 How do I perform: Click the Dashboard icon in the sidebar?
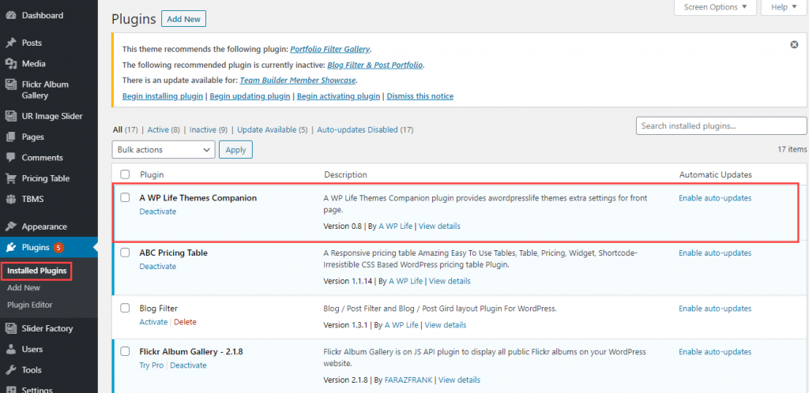pyautogui.click(x=10, y=16)
